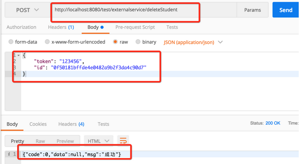Open the response Cookies tab

[x=38, y=124]
